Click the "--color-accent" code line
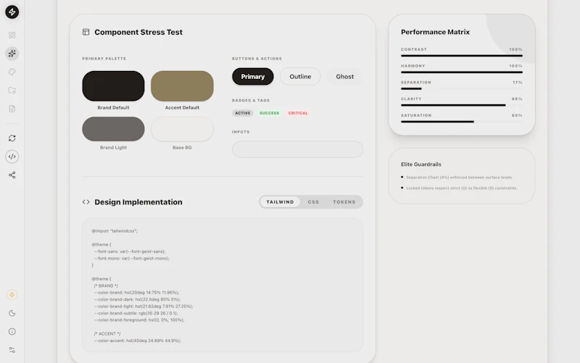The width and height of the screenshot is (580, 363). (x=137, y=341)
